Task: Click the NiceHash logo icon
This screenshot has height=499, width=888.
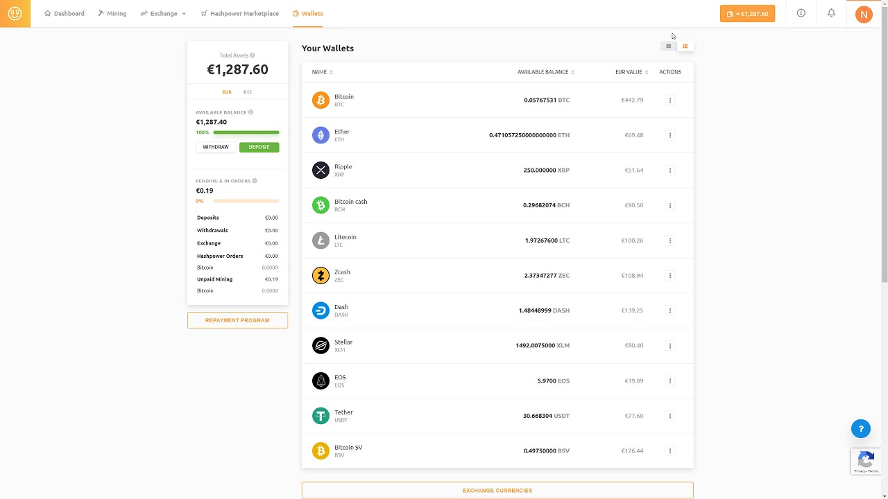Action: [15, 13]
